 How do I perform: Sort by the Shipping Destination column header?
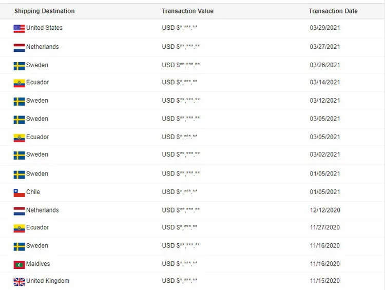(45, 11)
